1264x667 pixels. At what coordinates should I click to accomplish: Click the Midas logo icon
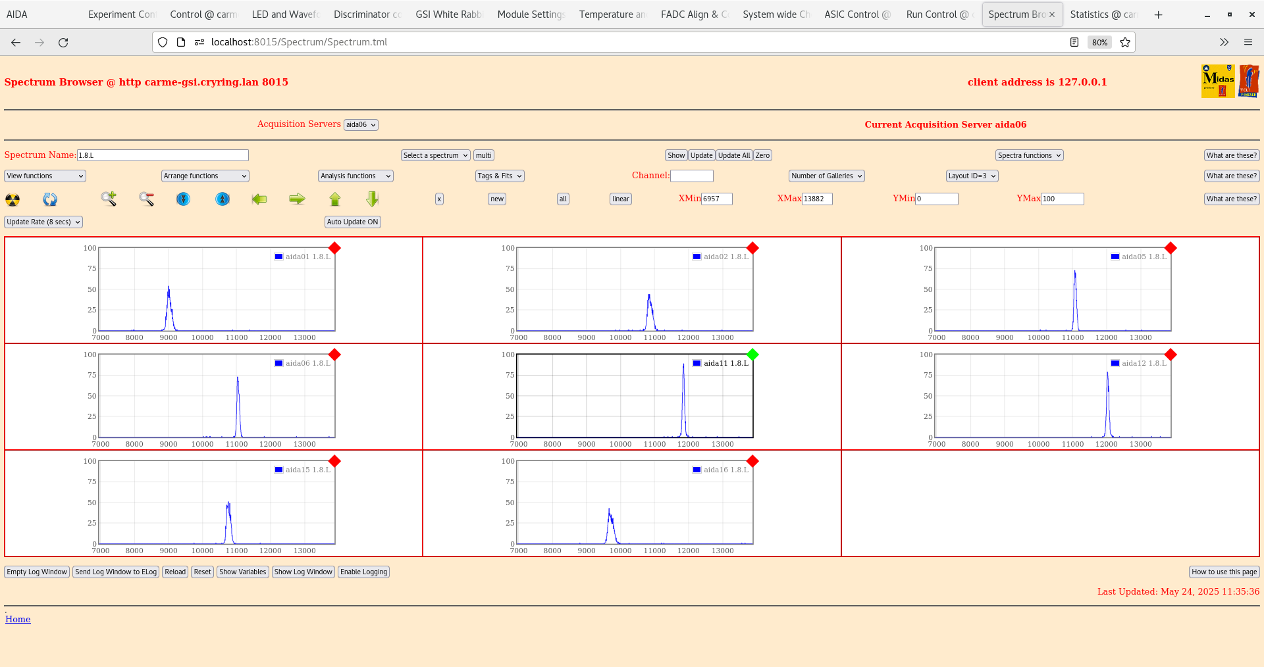(1218, 80)
